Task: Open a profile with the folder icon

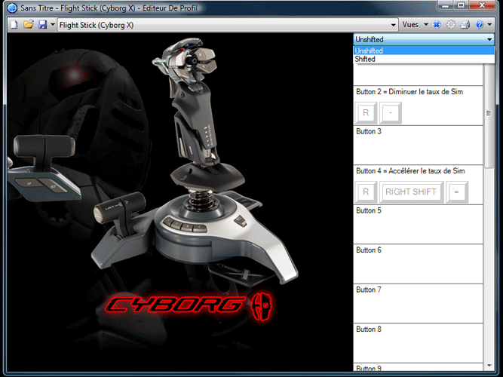Action: [28, 24]
